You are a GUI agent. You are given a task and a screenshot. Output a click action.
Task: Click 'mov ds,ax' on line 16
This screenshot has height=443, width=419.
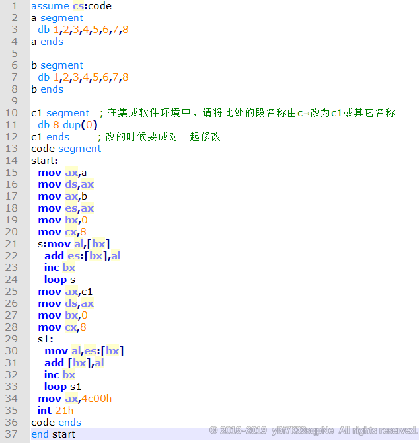(x=66, y=184)
